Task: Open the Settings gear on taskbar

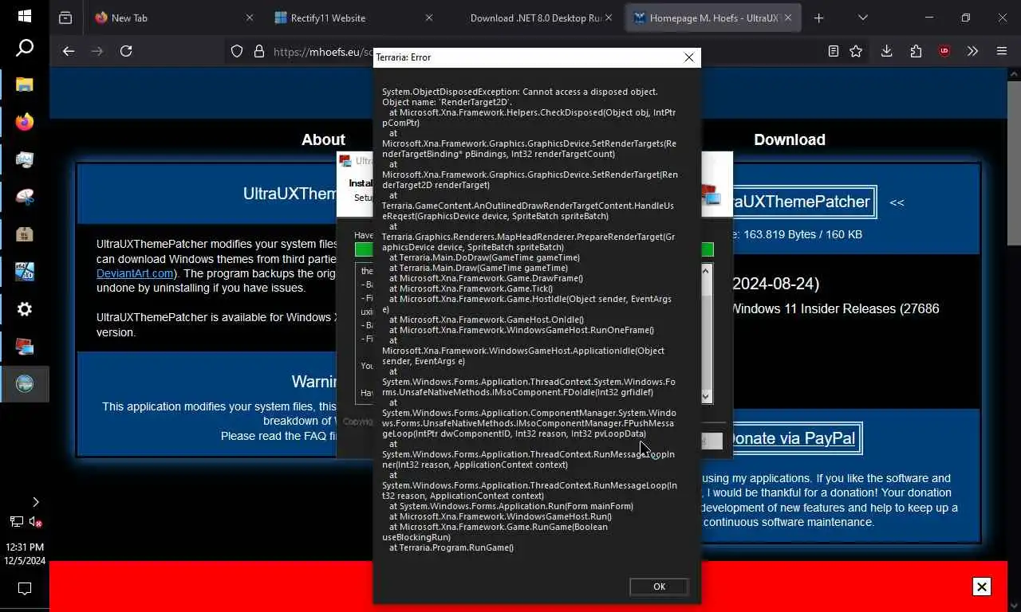Action: point(25,309)
